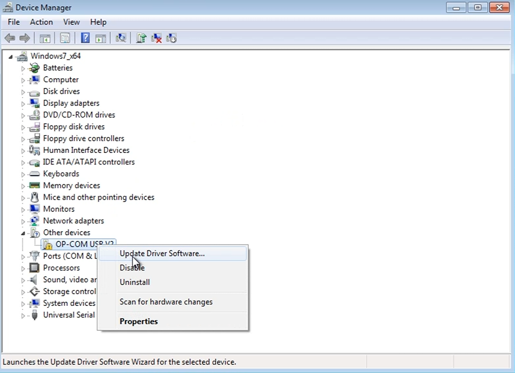The height and width of the screenshot is (373, 515).
Task: Click the OP-COM warning device icon
Action: pyautogui.click(x=47, y=244)
